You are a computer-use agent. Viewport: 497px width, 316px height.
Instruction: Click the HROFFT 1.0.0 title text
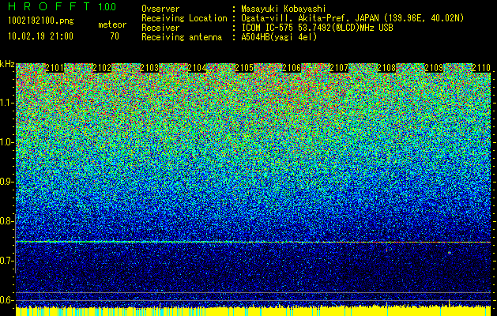click(x=62, y=6)
